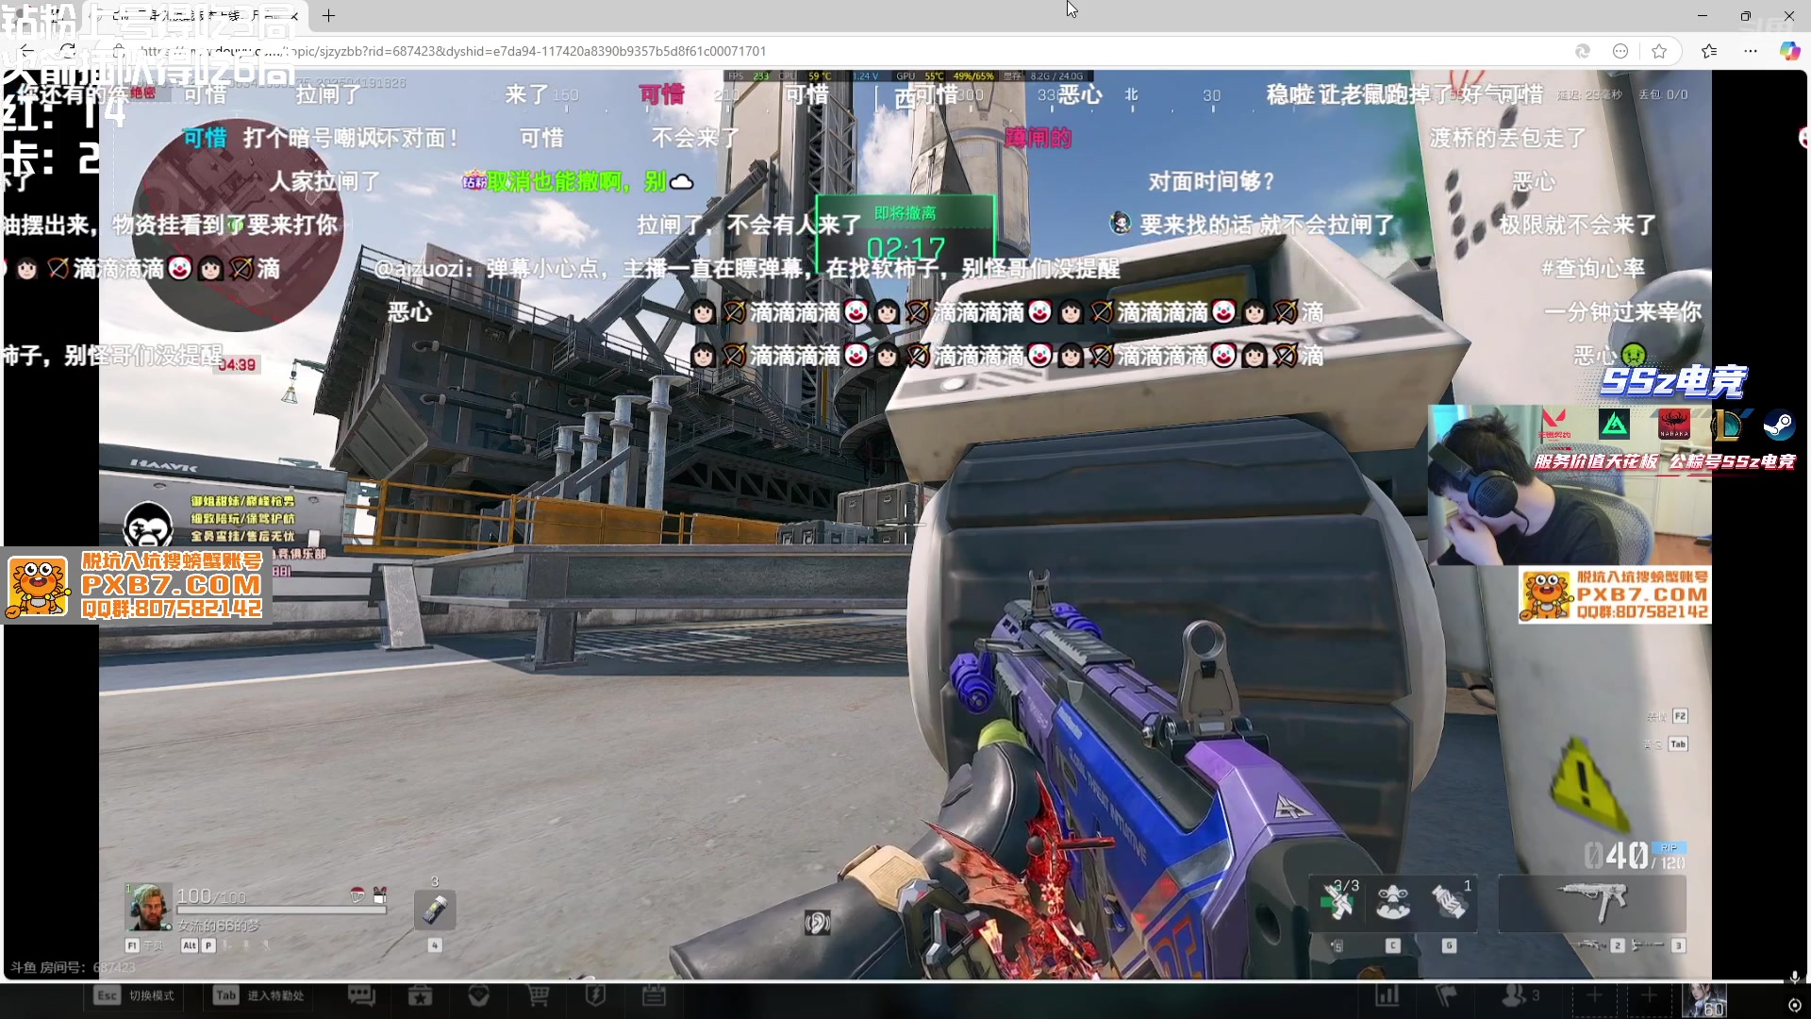Click the #查询心率 danmaku comment
The height and width of the screenshot is (1019, 1811).
pos(1593,269)
